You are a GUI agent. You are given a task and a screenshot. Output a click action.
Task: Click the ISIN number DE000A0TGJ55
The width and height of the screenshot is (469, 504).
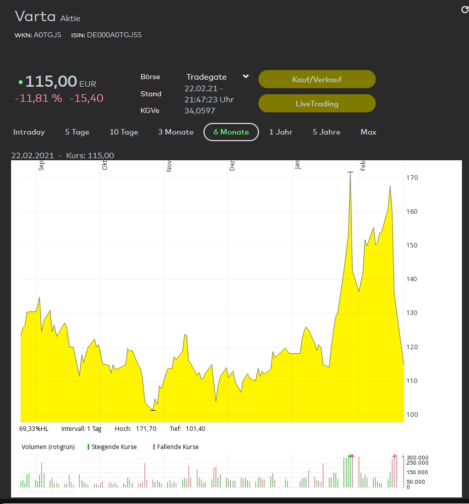pos(114,35)
